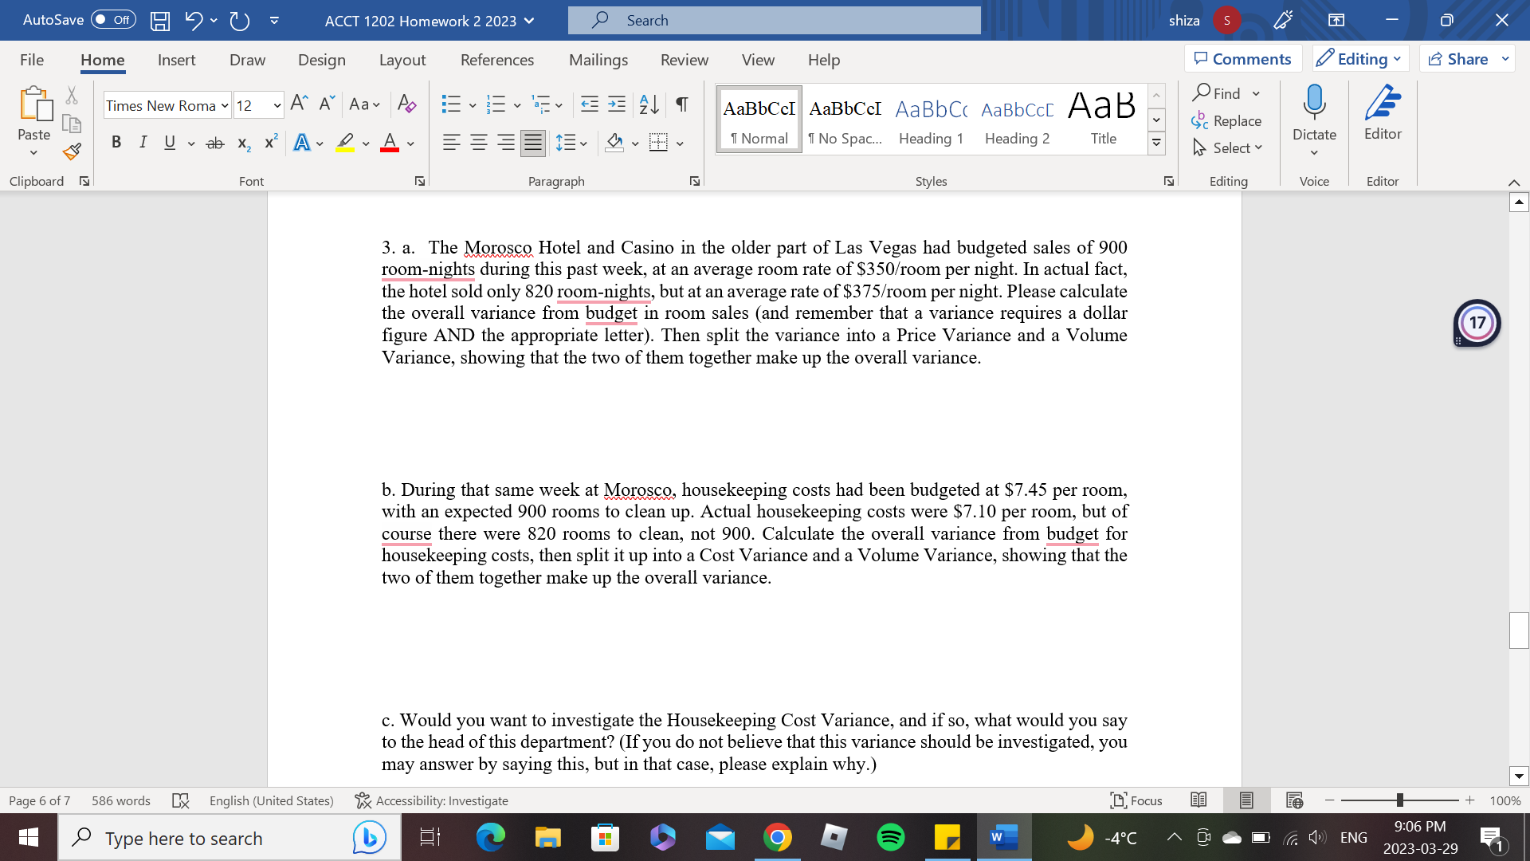
Task: Enable center text alignment
Action: coord(478,142)
